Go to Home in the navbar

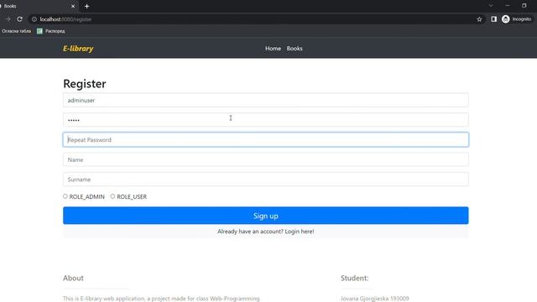(x=273, y=49)
